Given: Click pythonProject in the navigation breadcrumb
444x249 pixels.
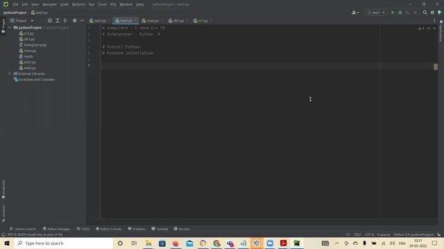Looking at the screenshot, I should point(15,12).
